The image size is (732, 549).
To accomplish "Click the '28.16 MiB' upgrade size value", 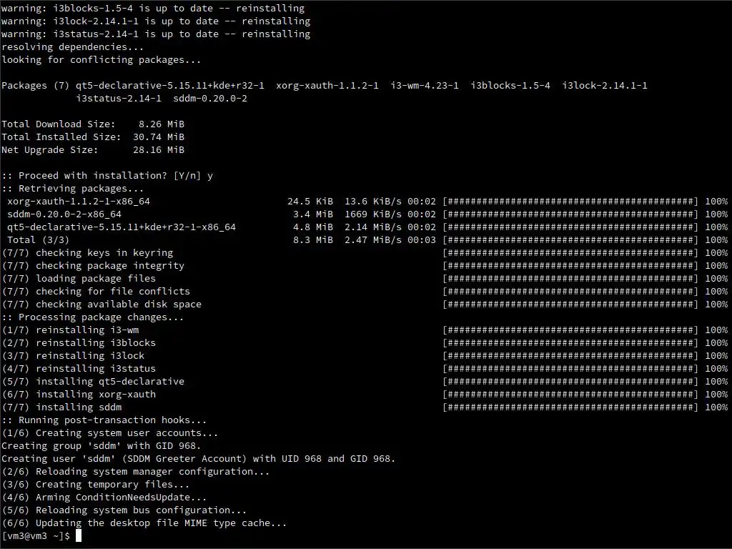I will [159, 150].
